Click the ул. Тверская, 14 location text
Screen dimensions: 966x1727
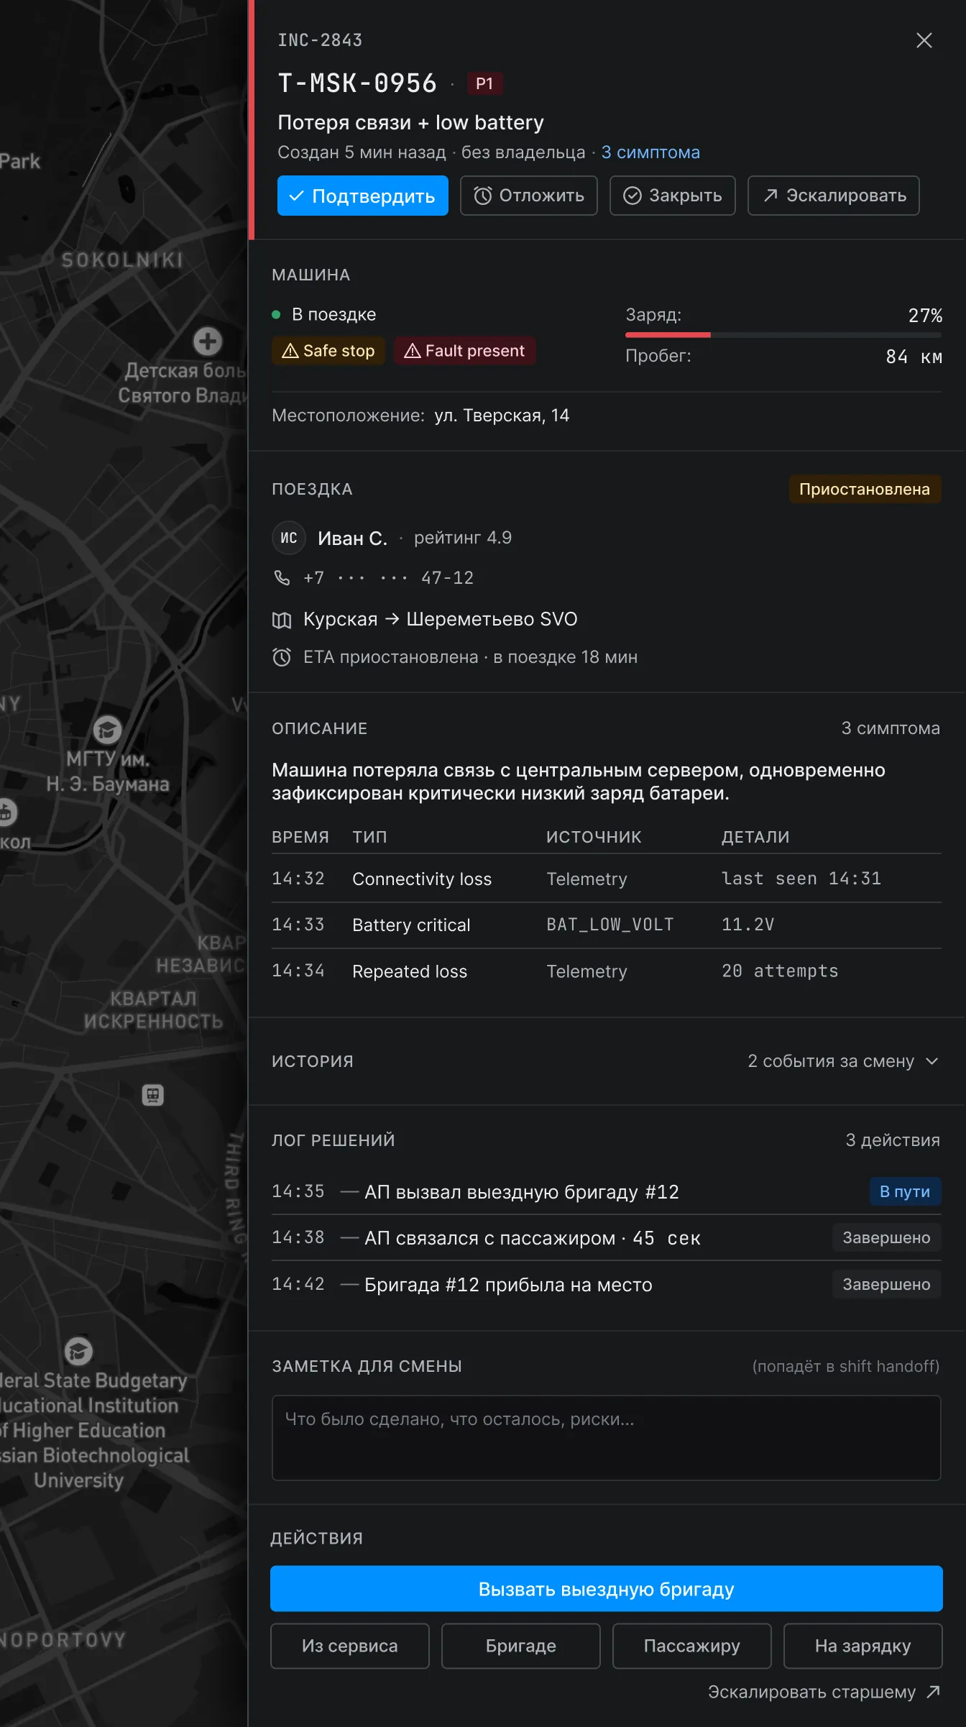[502, 416]
